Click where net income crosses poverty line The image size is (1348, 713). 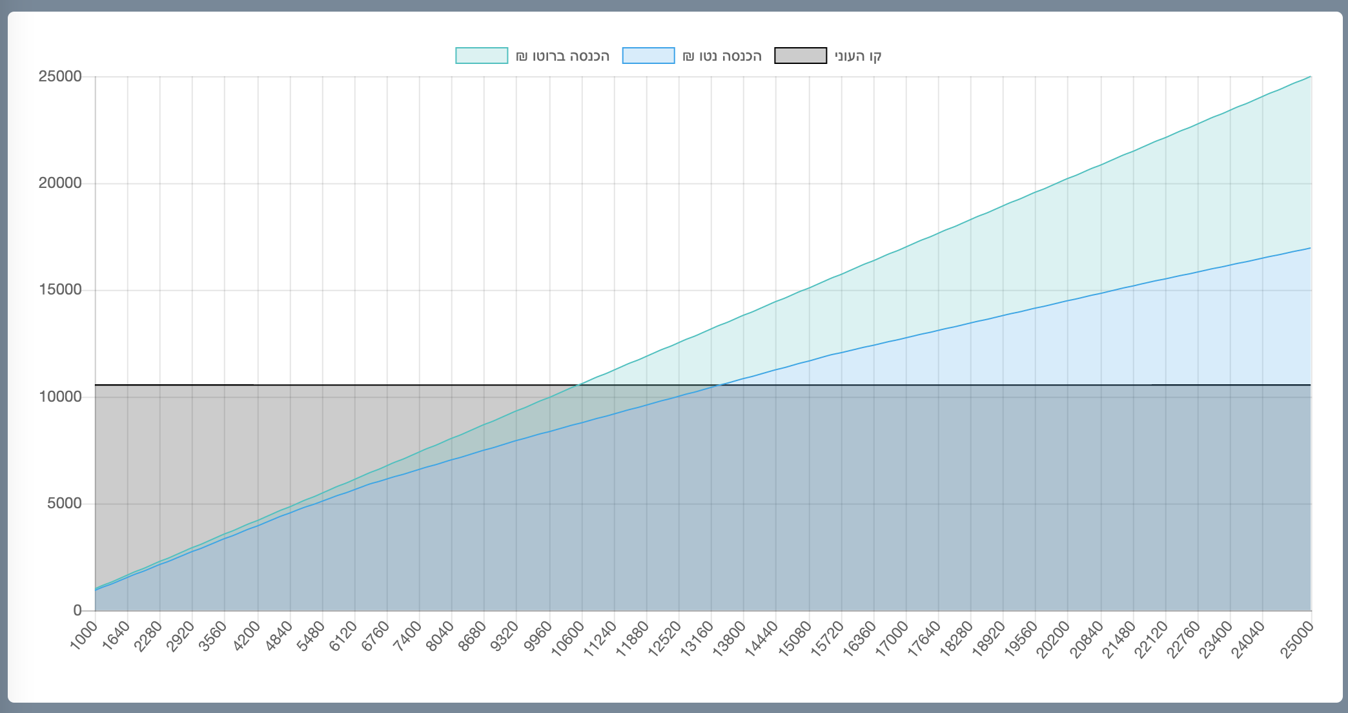pyautogui.click(x=718, y=385)
